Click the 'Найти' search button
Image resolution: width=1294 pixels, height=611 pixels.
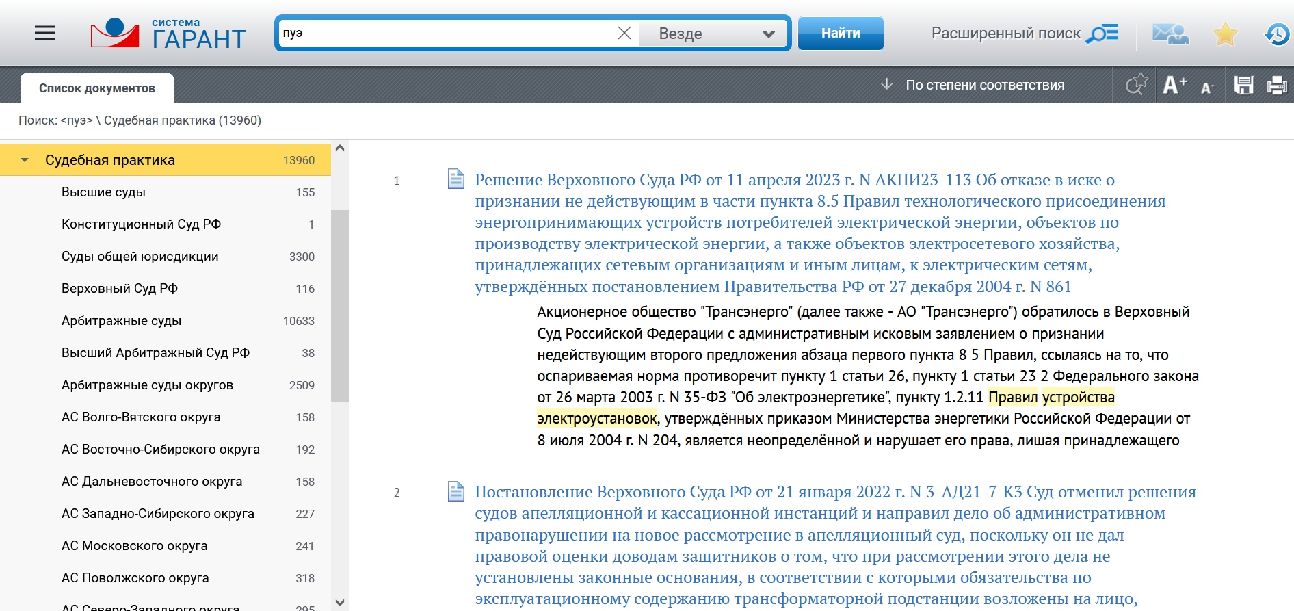pos(841,33)
